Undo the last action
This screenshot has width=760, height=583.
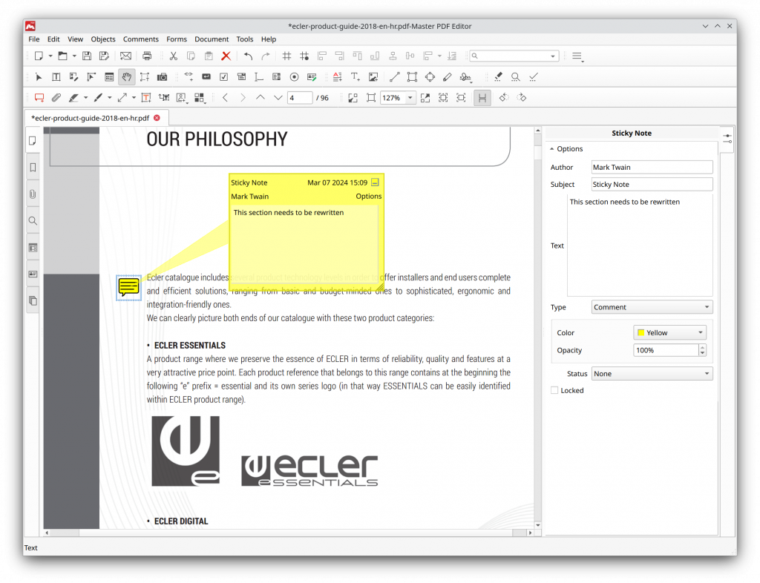pos(246,56)
